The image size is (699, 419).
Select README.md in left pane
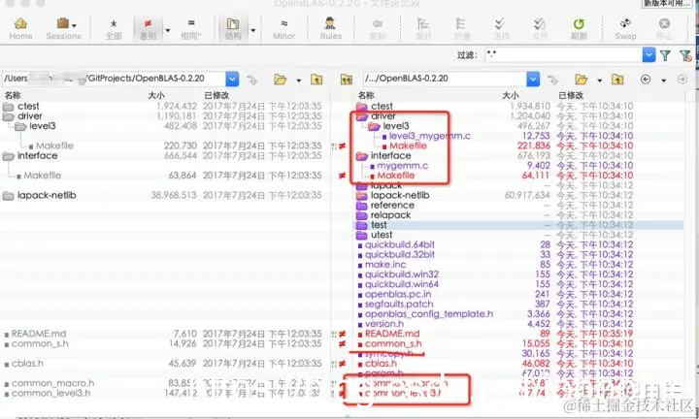click(x=38, y=334)
